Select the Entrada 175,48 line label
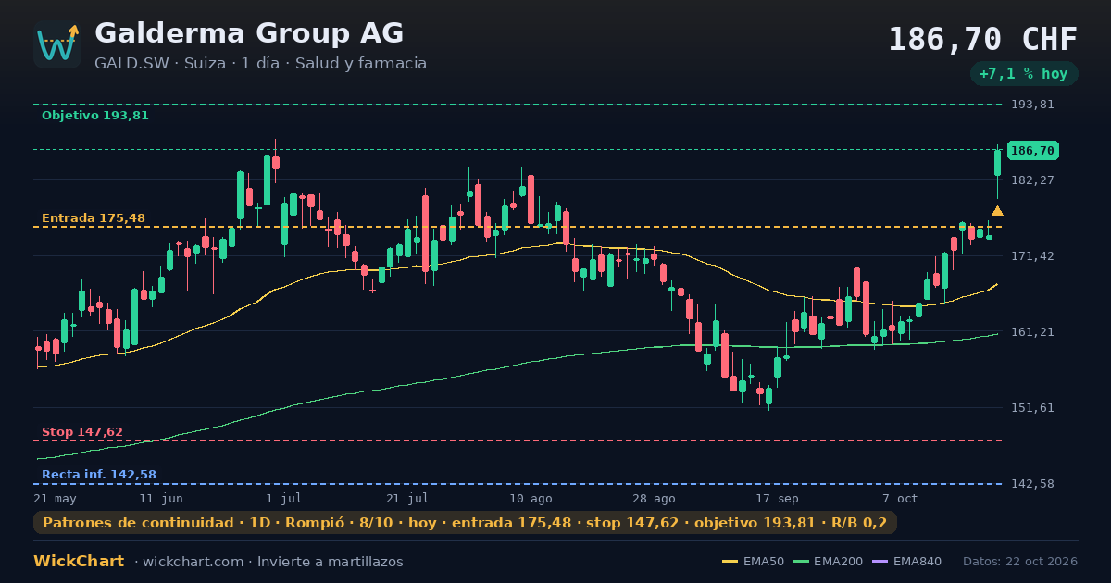 coord(94,218)
